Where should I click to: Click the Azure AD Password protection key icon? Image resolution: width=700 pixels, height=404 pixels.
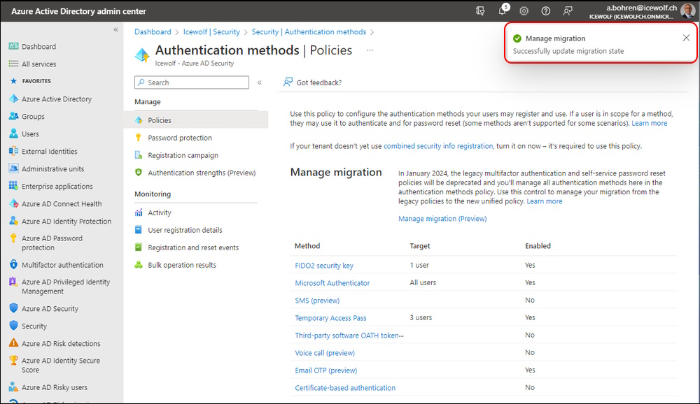(x=13, y=238)
